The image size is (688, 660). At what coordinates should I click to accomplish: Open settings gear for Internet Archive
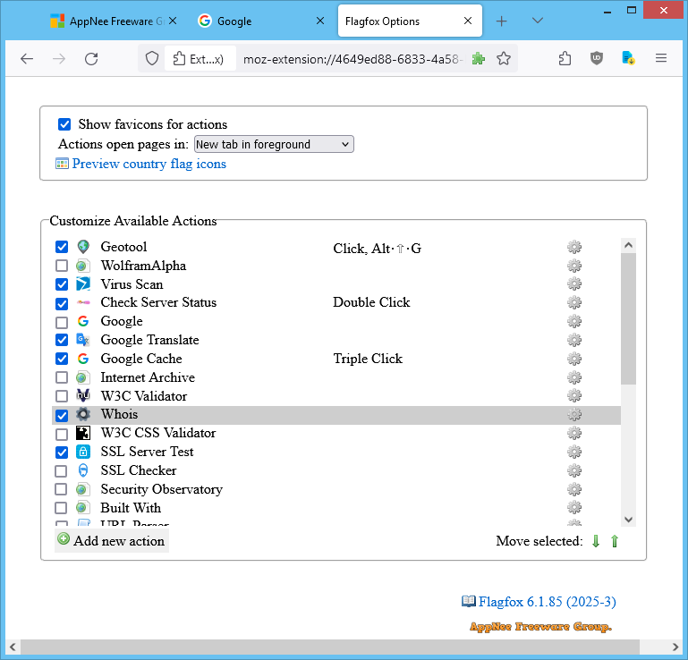[x=573, y=377]
